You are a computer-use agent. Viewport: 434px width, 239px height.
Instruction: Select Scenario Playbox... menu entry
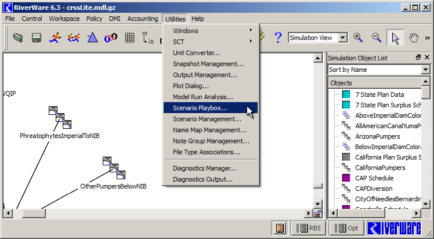pyautogui.click(x=211, y=108)
